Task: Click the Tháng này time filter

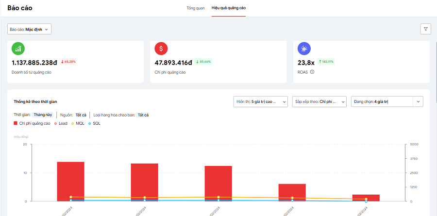Action: [42, 115]
